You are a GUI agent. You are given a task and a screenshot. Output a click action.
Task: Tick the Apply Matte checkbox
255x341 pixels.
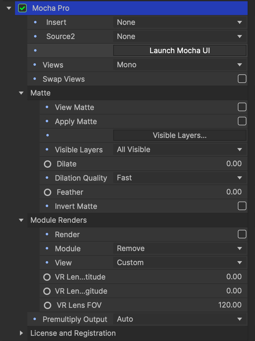pos(242,121)
